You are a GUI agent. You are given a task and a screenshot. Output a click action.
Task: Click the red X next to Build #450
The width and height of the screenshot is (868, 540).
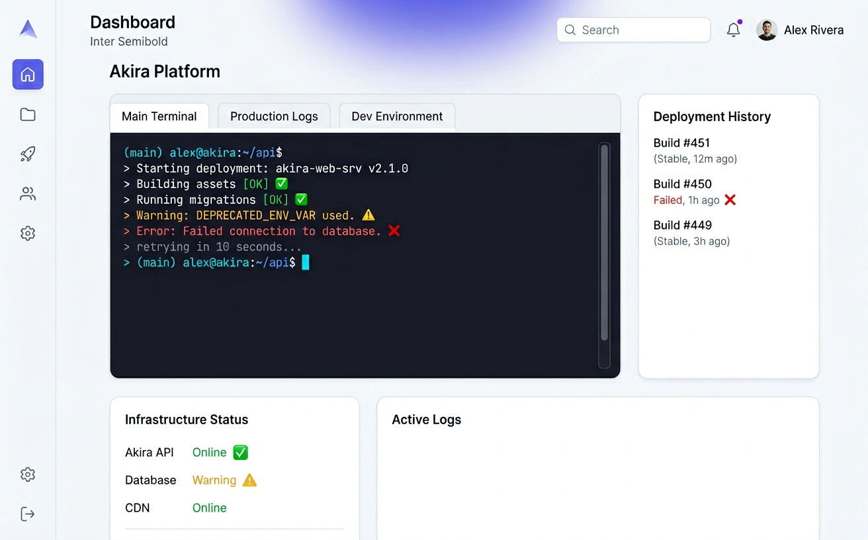[x=730, y=200]
